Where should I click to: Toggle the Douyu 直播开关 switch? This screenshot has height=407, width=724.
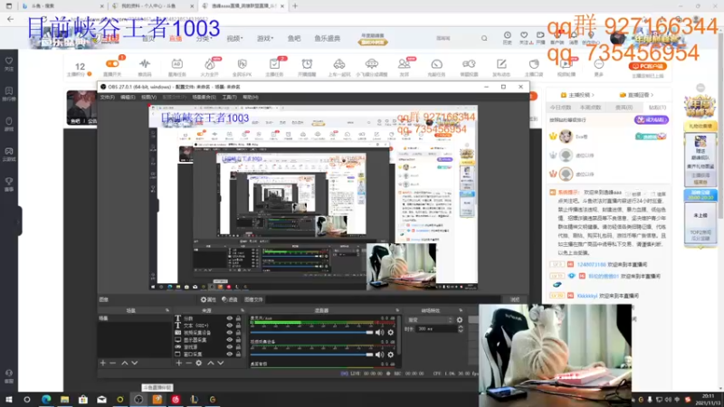click(x=112, y=63)
